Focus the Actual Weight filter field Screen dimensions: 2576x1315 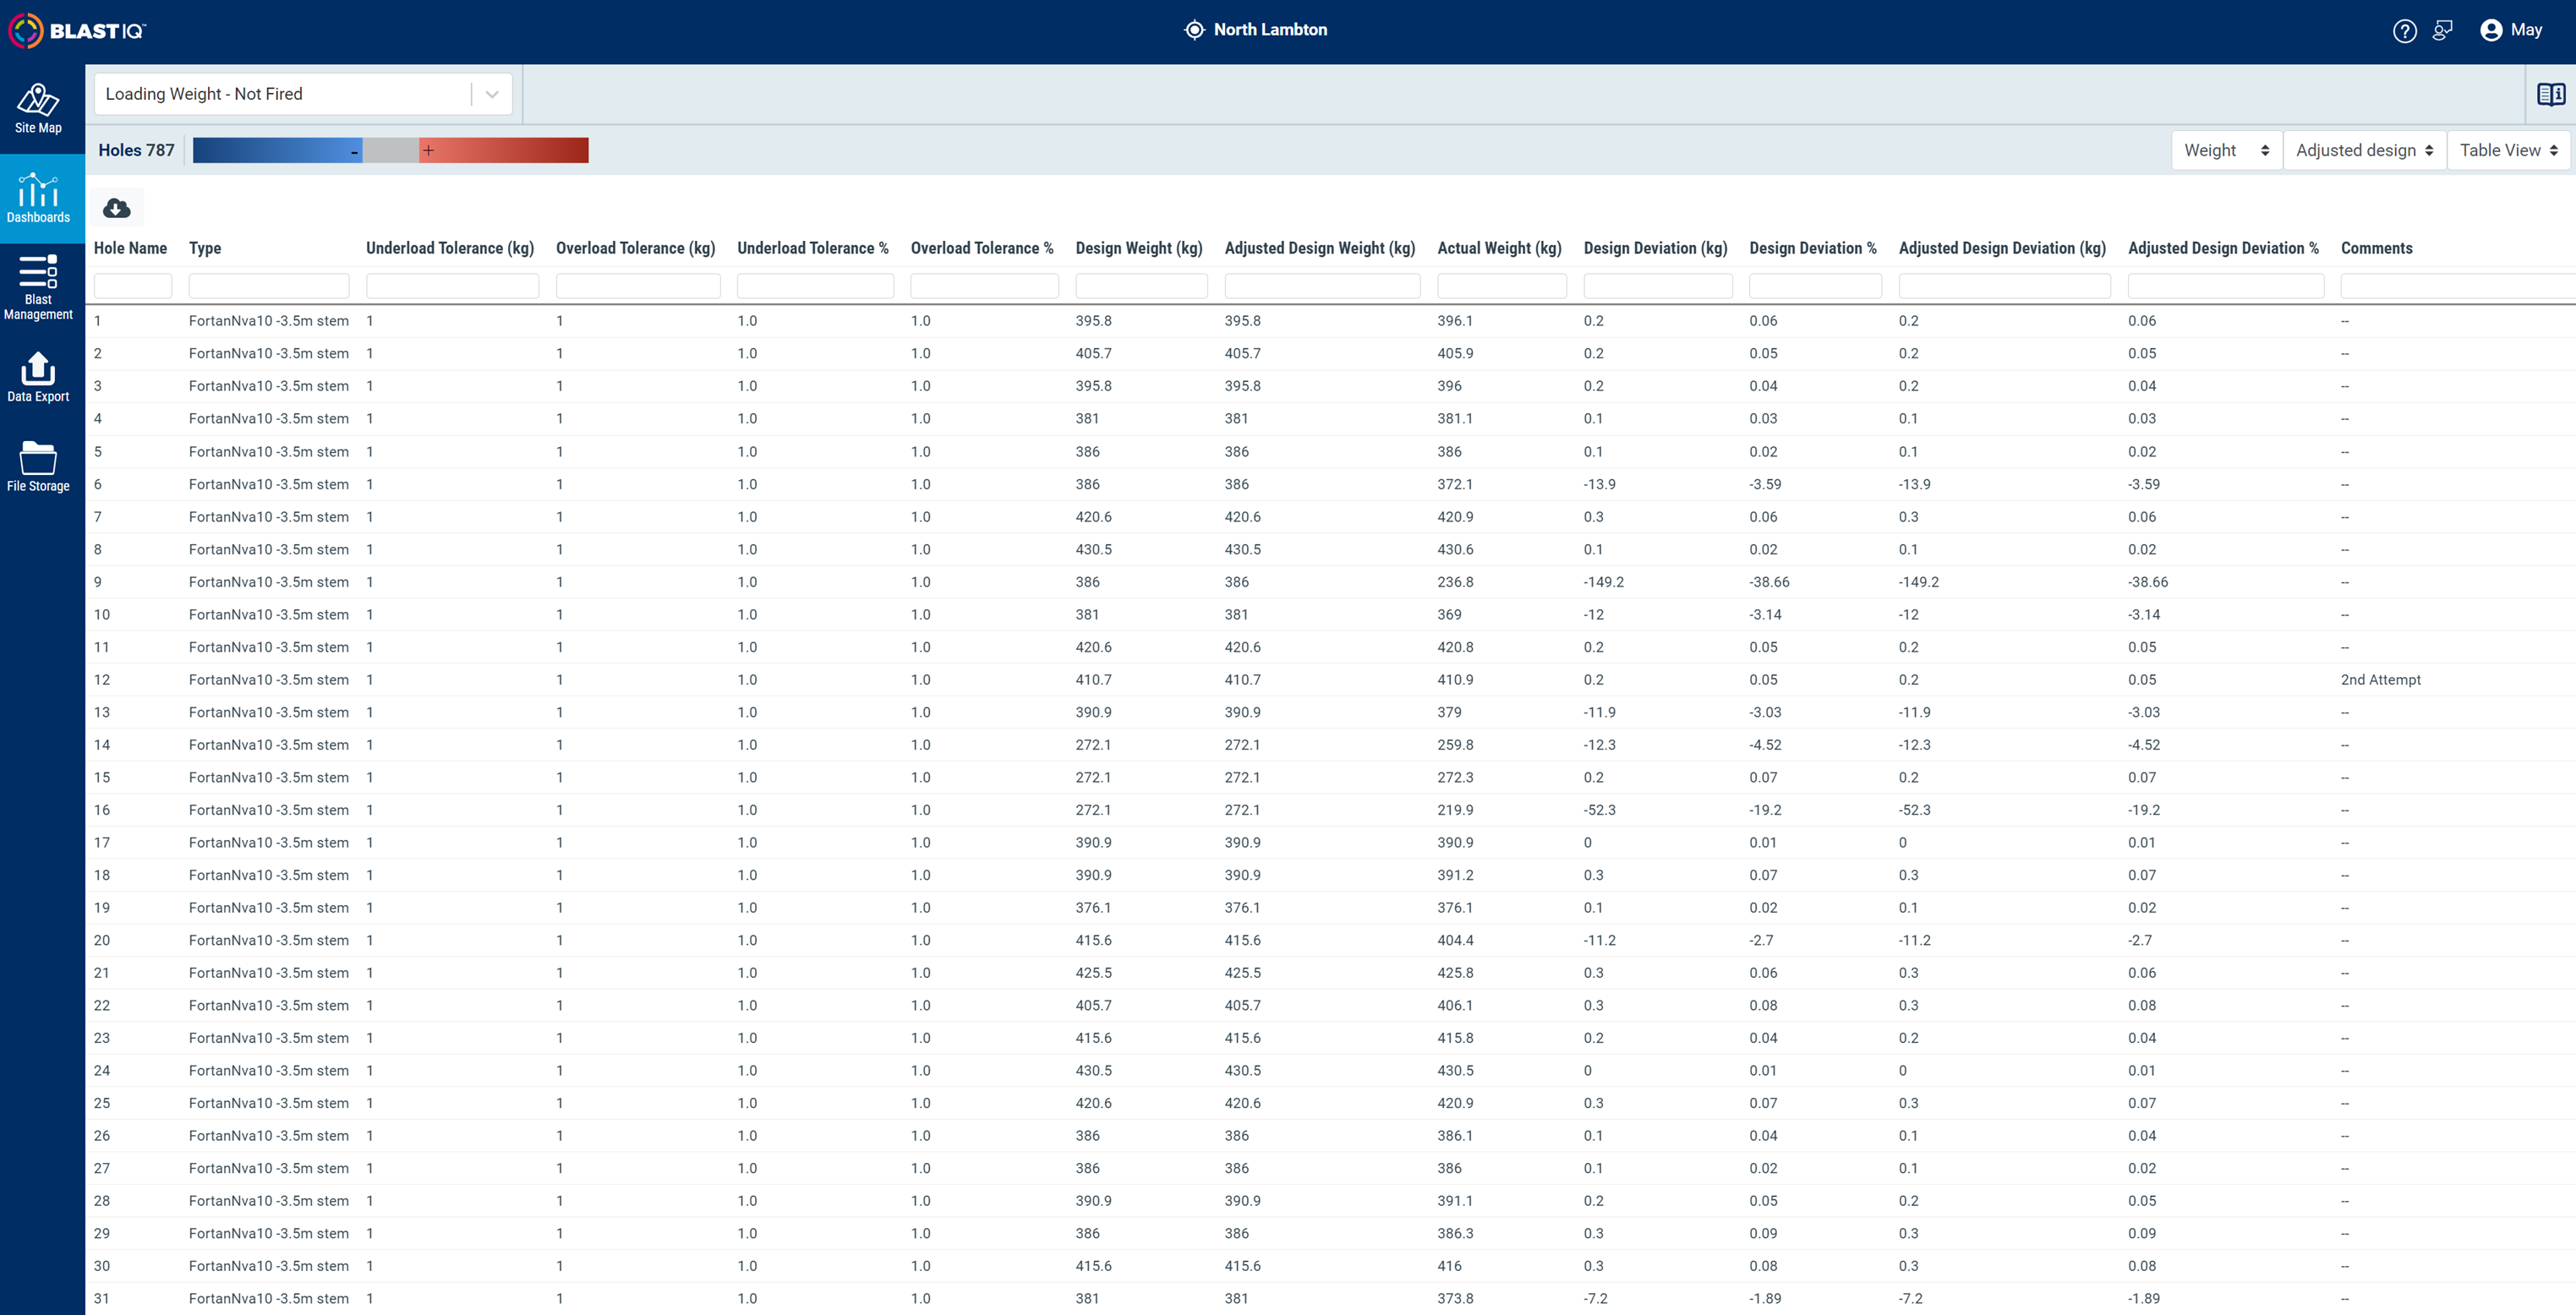(x=1502, y=286)
